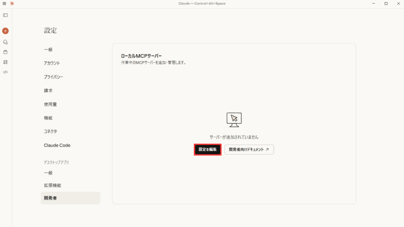Start a new chat with plus icon
The image size is (404, 227).
(6, 31)
